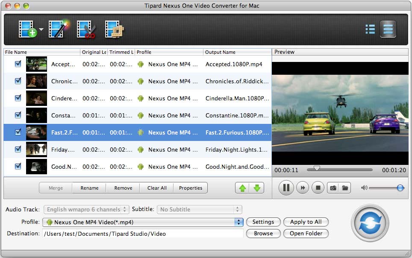412x258 pixels.
Task: Open the Audio Track dropdown
Action: tap(86, 209)
